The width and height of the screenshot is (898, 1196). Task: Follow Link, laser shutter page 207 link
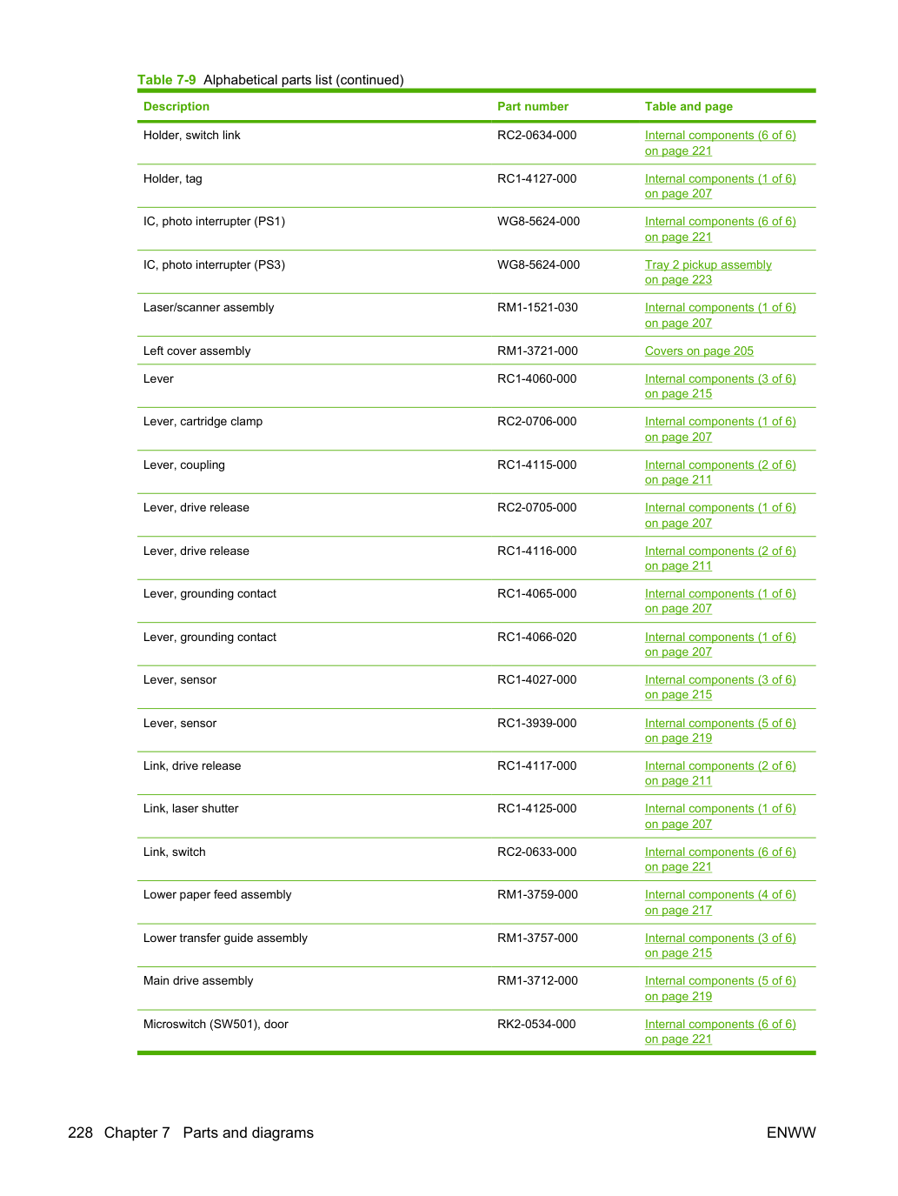pos(720,816)
